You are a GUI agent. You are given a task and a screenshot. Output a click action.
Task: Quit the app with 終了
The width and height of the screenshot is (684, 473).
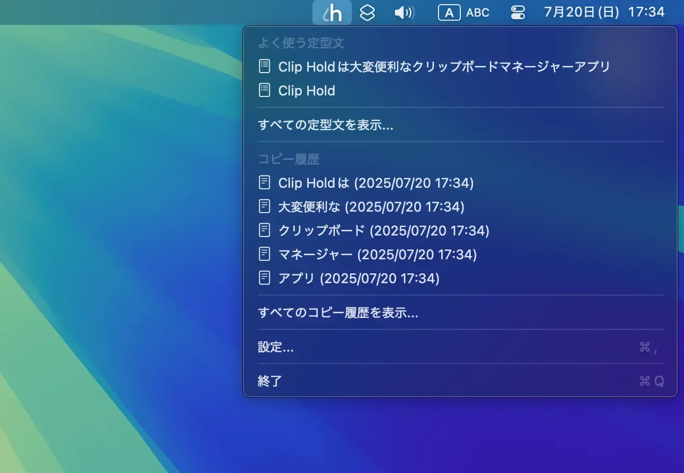460,381
